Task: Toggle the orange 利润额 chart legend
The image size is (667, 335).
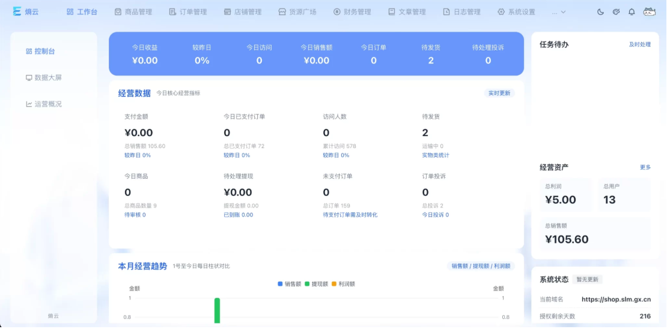Action: 343,284
